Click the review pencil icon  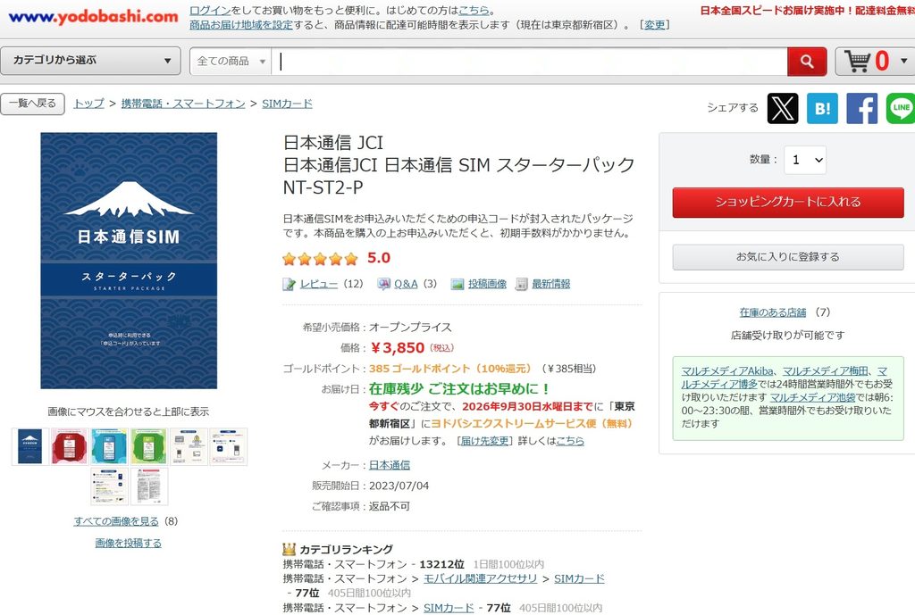[289, 284]
